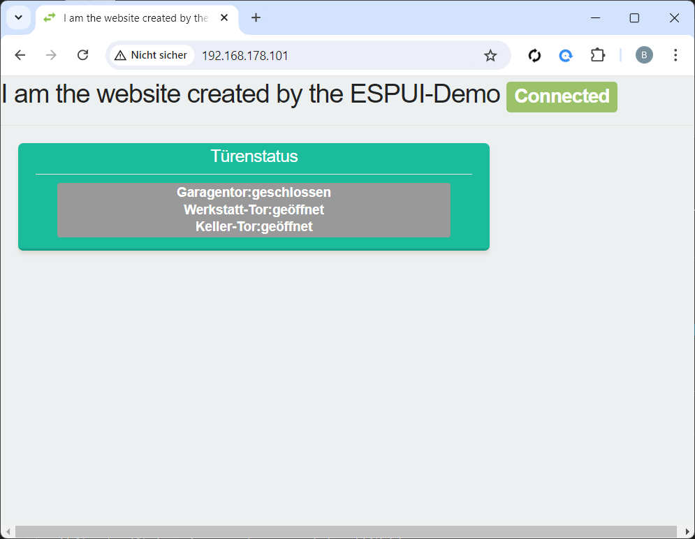Viewport: 695px width, 539px height.
Task: Click the Nicht sicher security warning
Action: [152, 55]
